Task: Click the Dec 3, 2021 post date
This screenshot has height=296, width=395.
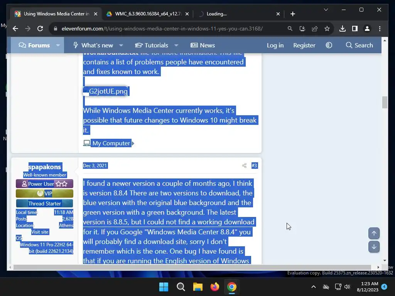Action: coord(95,166)
